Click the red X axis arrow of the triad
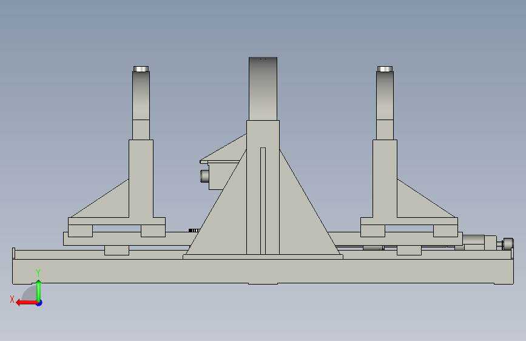This screenshot has height=341, width=526. [26, 303]
